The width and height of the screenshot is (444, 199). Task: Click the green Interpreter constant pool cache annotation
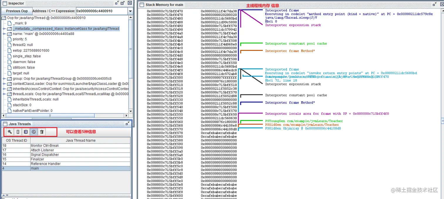(296, 44)
